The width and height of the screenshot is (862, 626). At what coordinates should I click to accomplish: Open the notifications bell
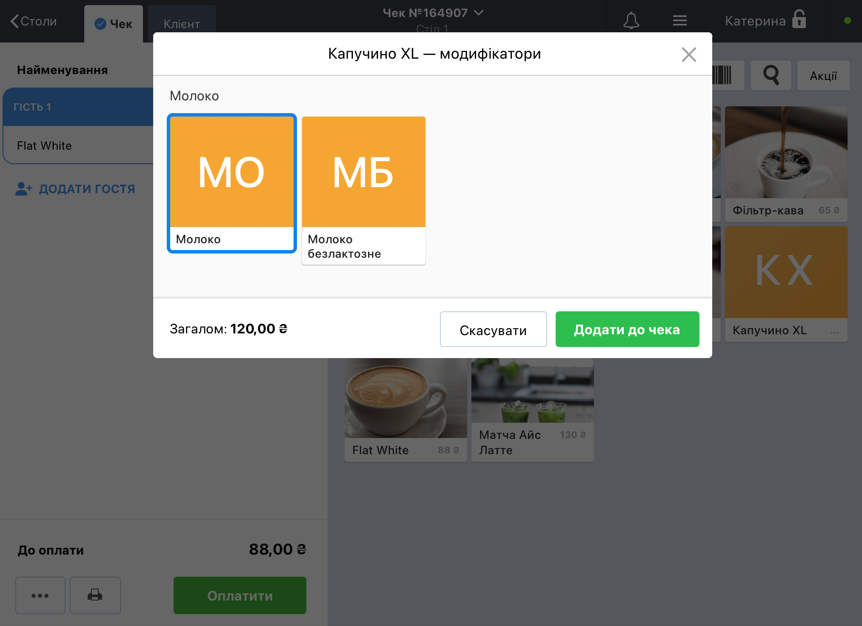click(631, 20)
